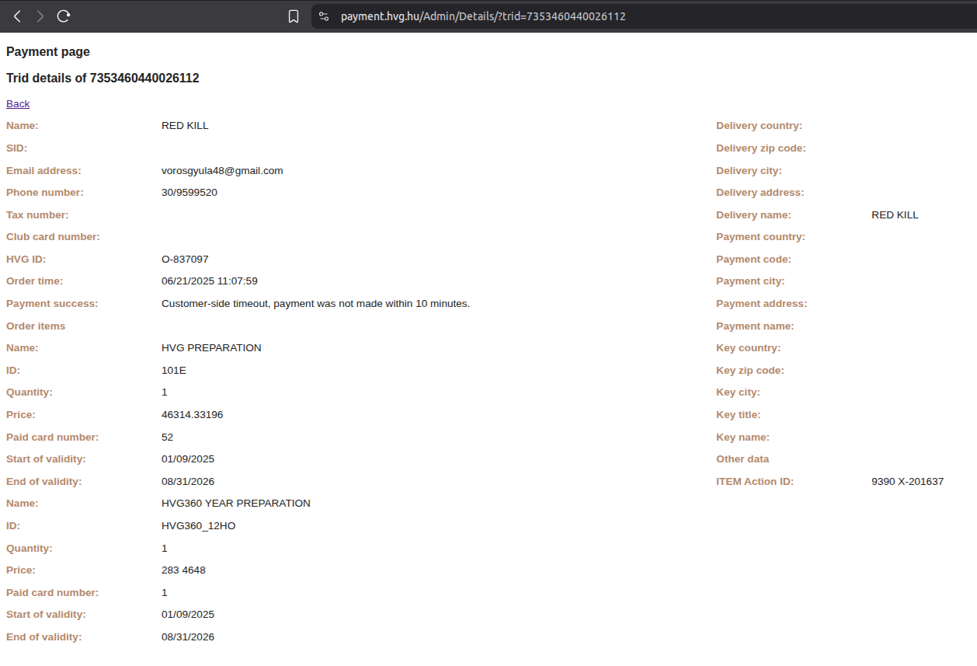Click the Order time label
The image size is (977, 666).
tap(35, 281)
